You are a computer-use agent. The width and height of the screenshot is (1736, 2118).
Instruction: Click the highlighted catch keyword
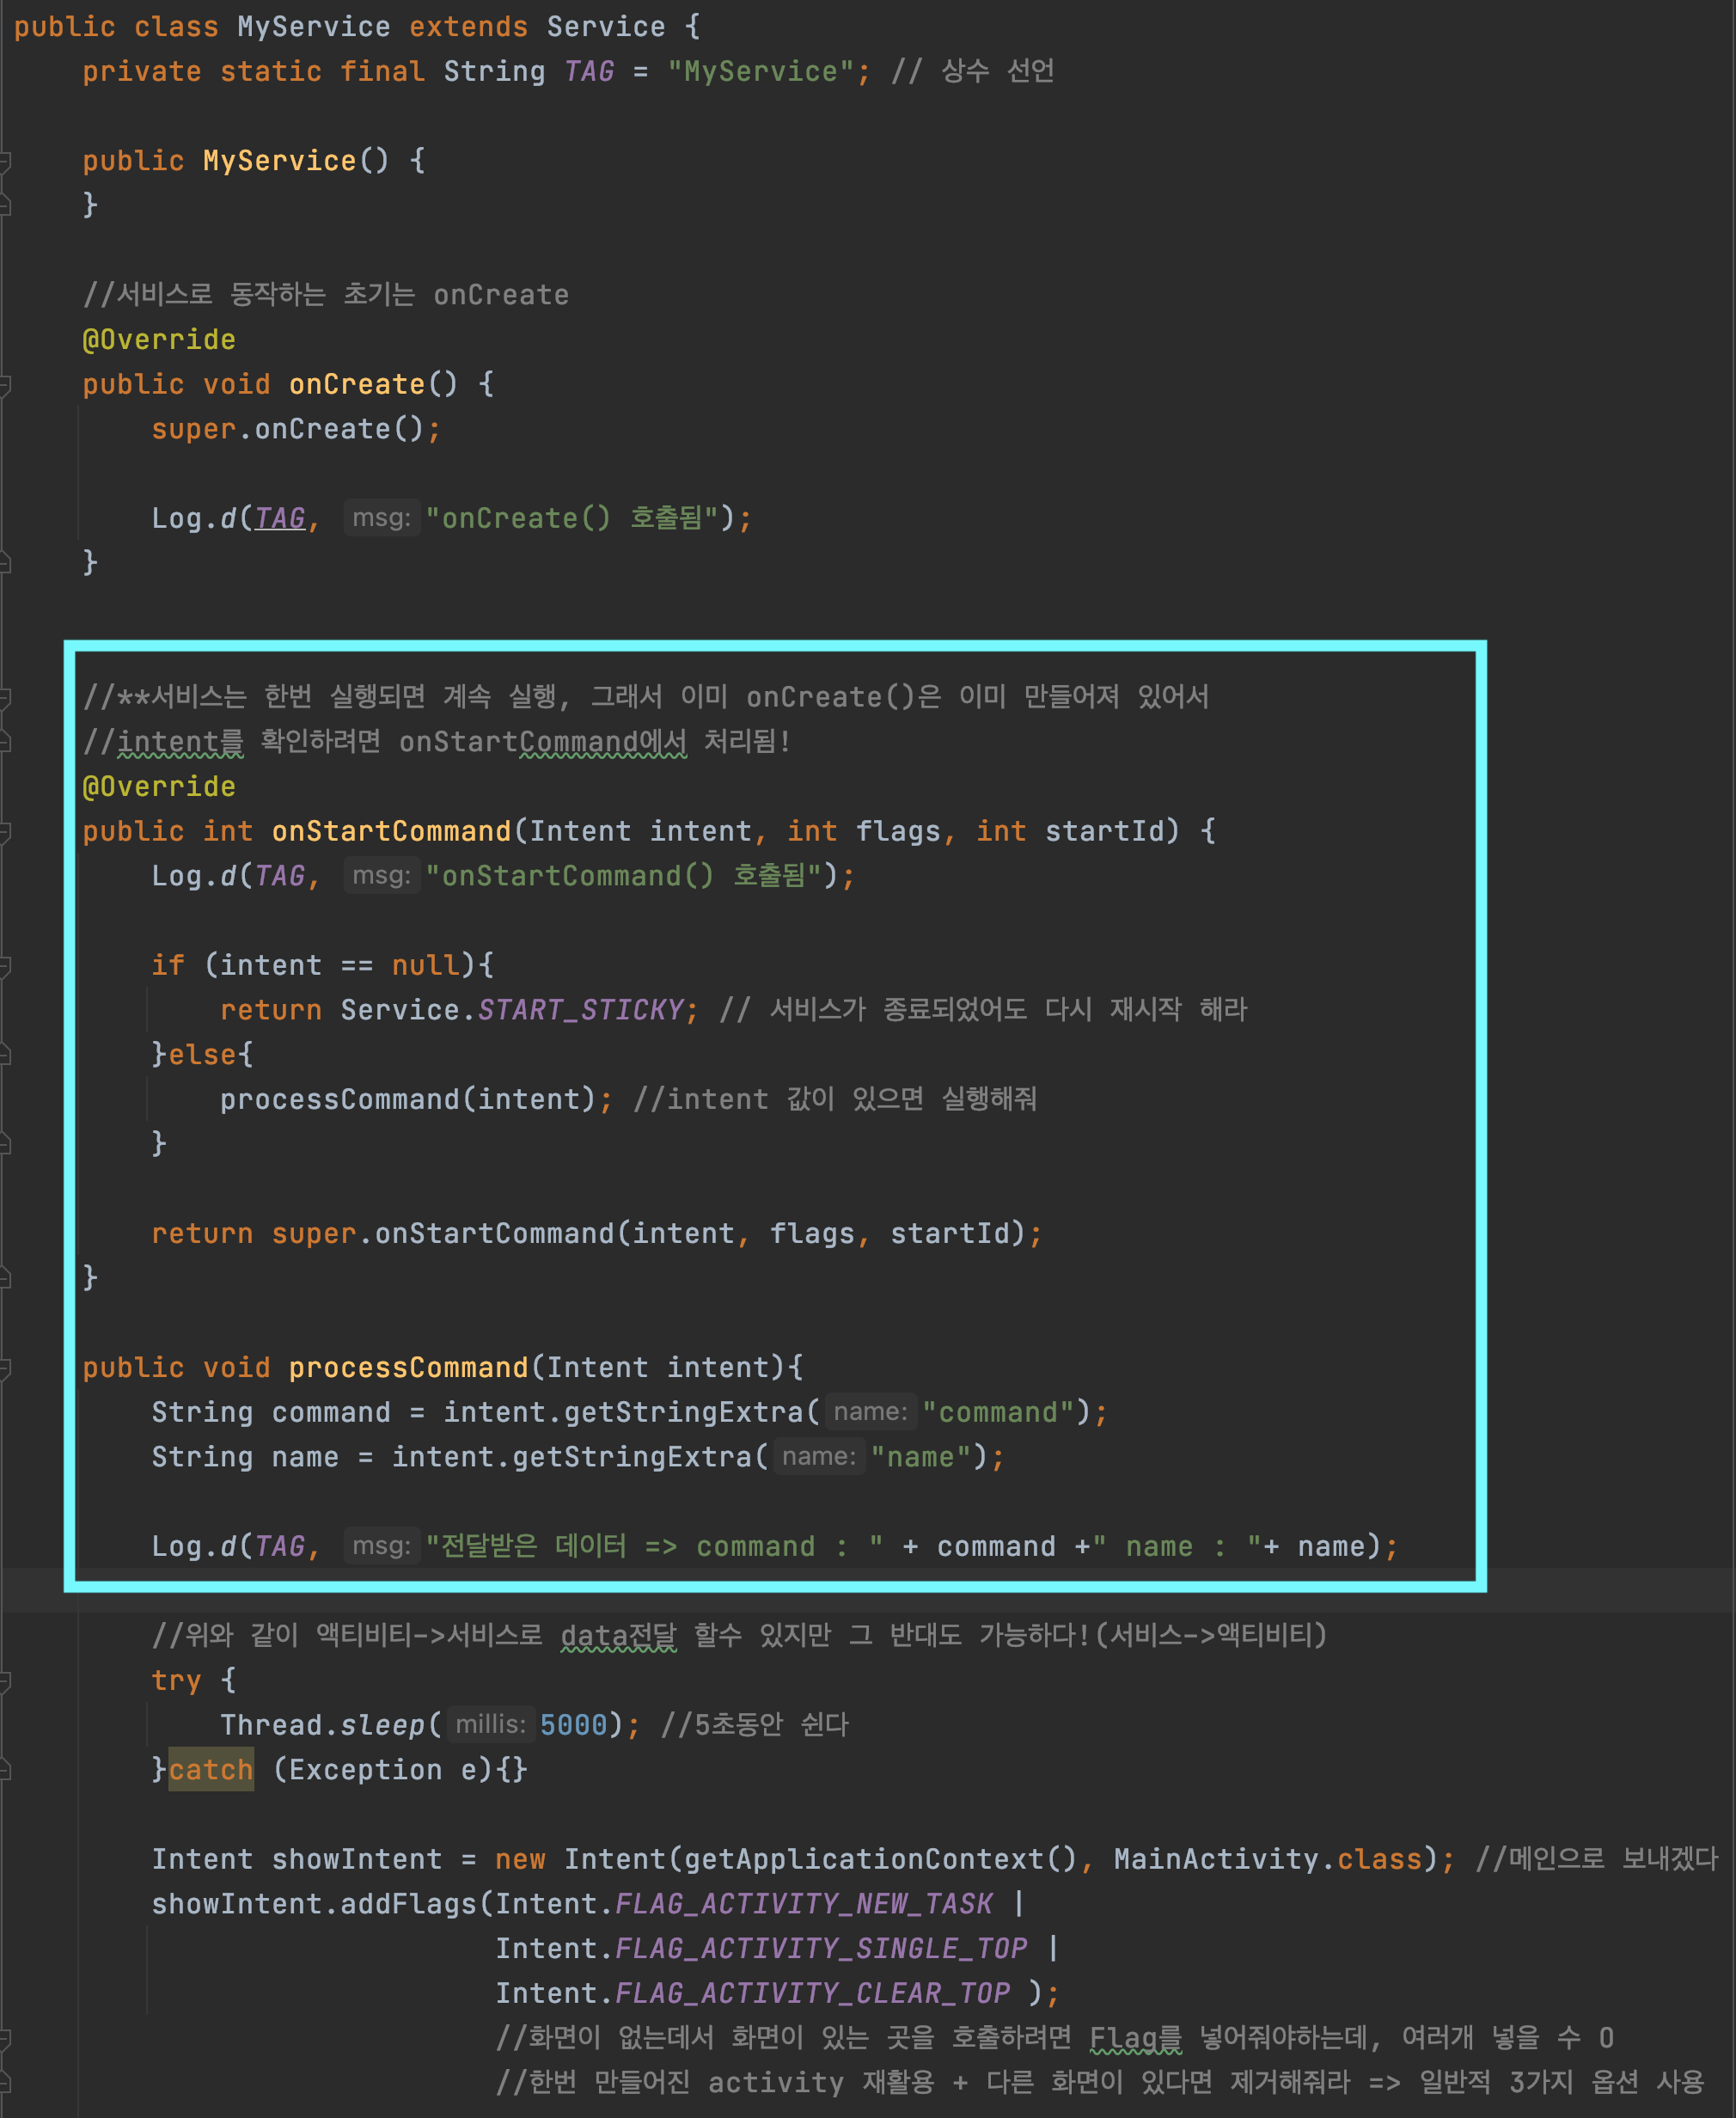[211, 1769]
